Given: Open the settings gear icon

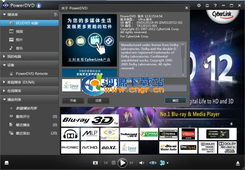Looking at the screenshot, I should click(x=199, y=6).
